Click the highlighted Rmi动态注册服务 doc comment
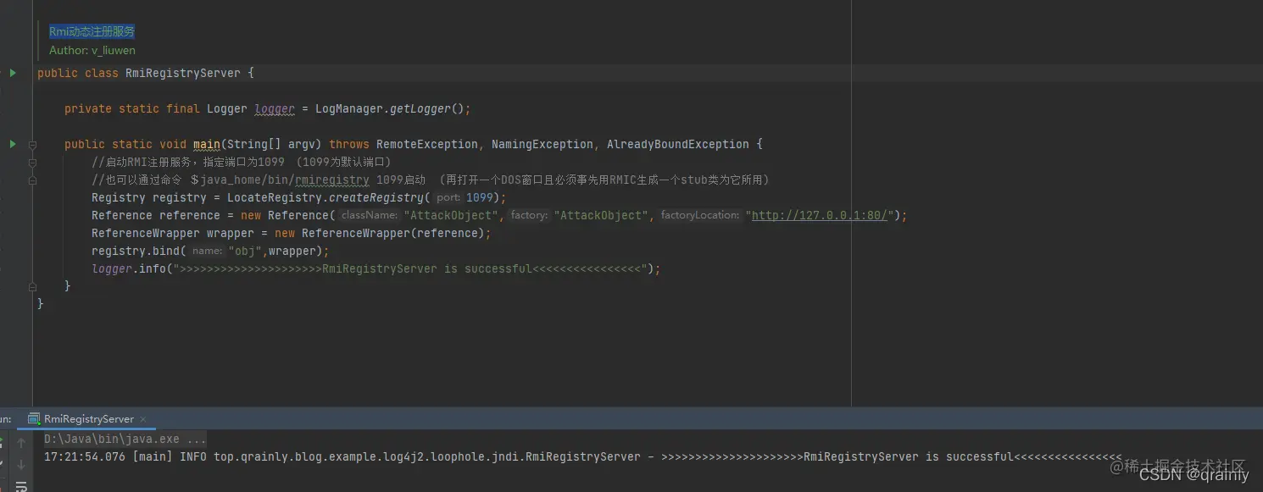This screenshot has width=1263, height=492. tap(92, 31)
